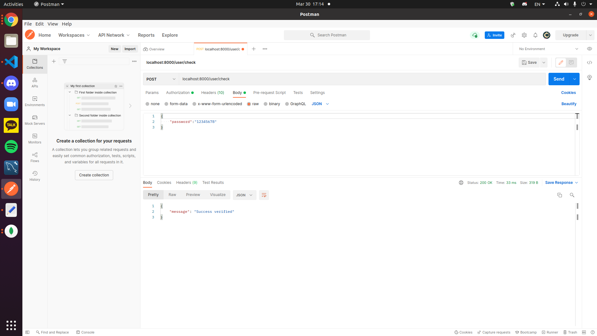Copy the response body with copy icon
The height and width of the screenshot is (336, 597).
coord(560,195)
